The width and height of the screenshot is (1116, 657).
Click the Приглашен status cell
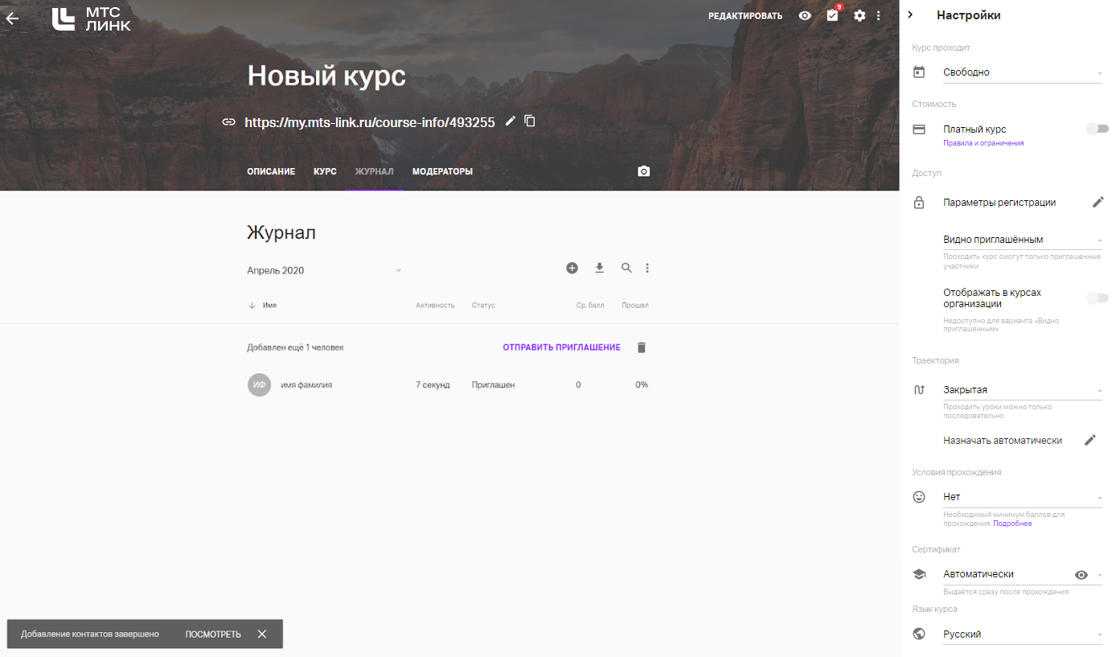[x=493, y=385]
